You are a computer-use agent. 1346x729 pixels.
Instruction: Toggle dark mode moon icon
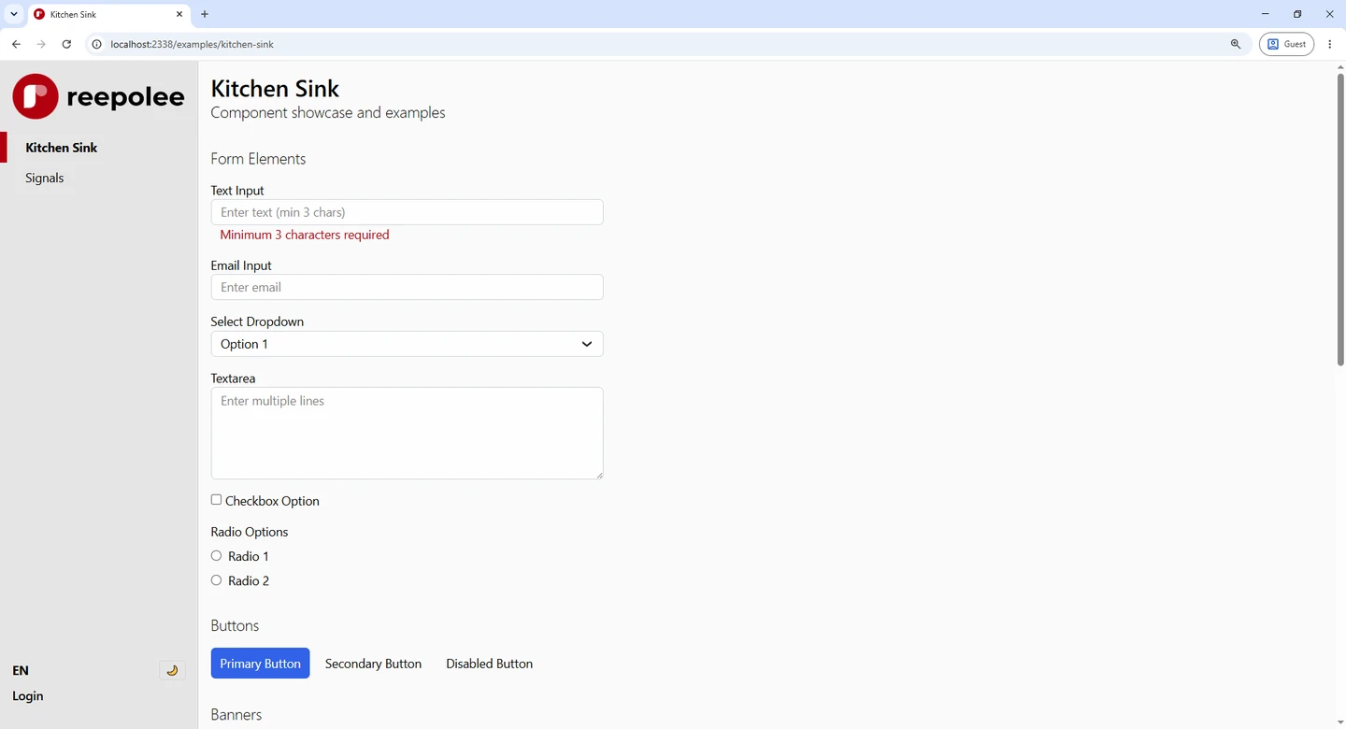(x=172, y=670)
